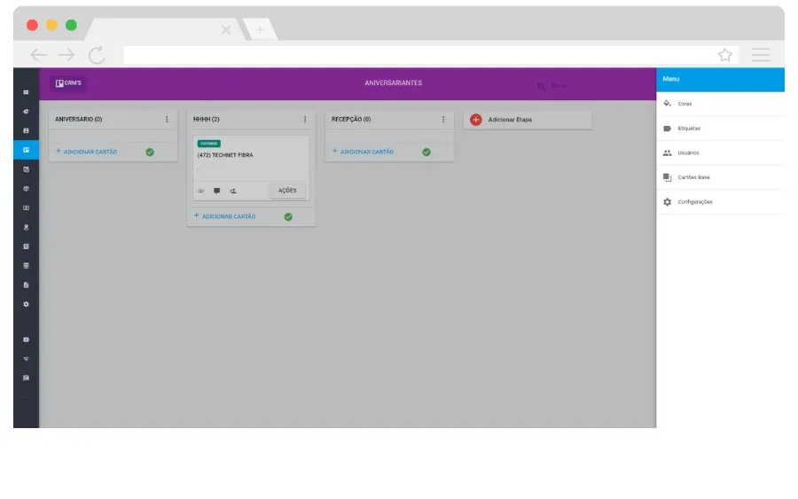The width and height of the screenshot is (798, 499).
Task: Select Etiquetas in the right Menu panel
Action: pyautogui.click(x=720, y=129)
